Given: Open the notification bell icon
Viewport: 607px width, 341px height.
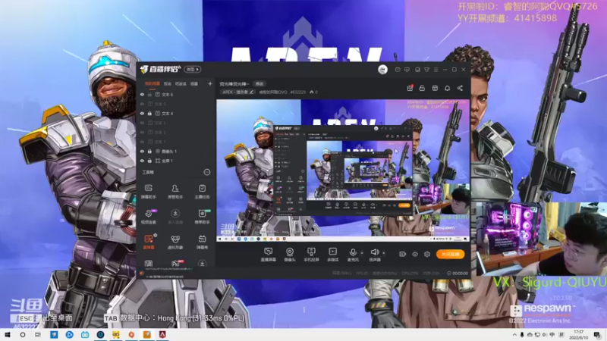Looking at the screenshot, I should click(447, 88).
